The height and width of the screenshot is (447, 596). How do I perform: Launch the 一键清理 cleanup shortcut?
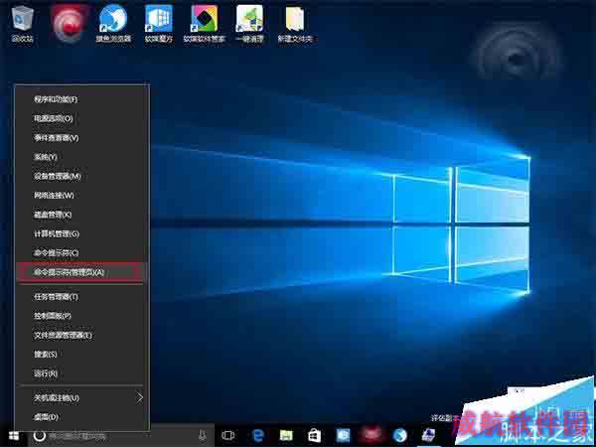(x=249, y=24)
